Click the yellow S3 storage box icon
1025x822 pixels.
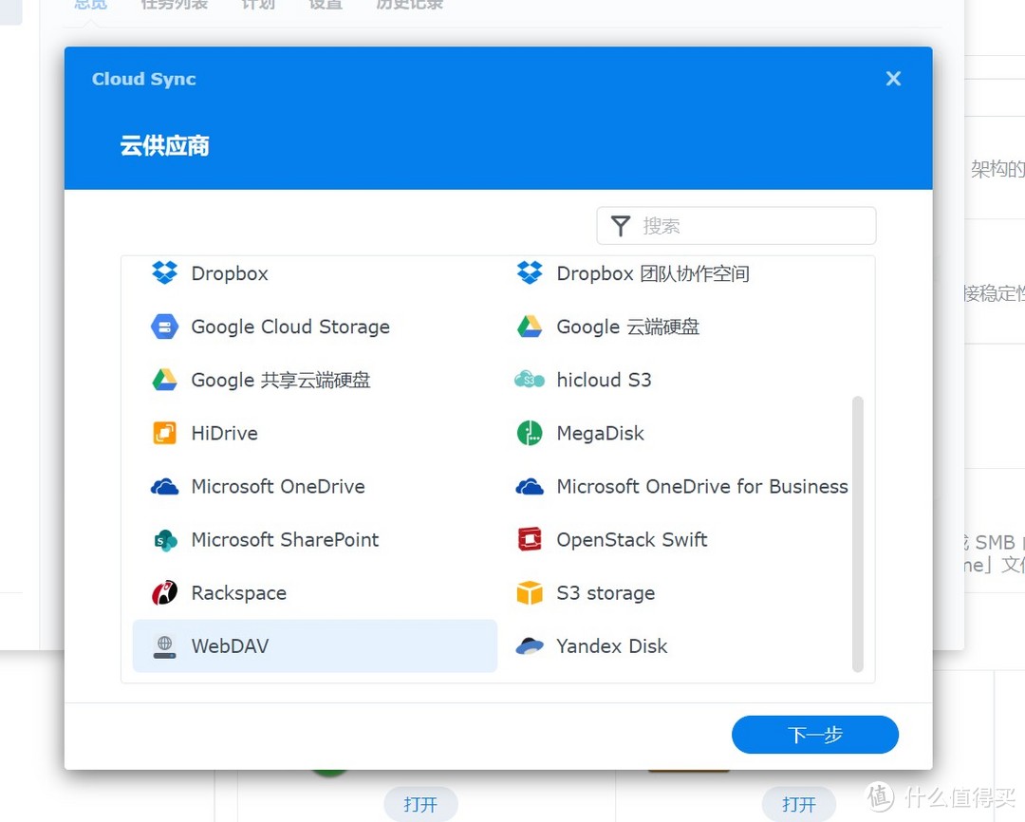530,593
